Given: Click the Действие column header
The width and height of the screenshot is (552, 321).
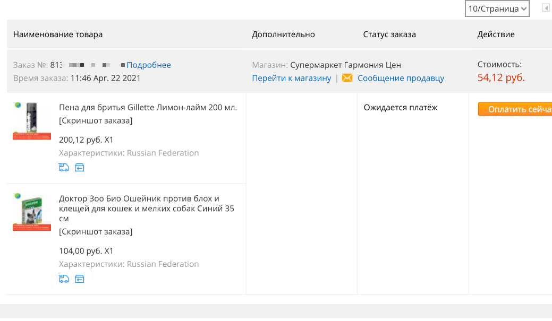Looking at the screenshot, I should click(x=496, y=34).
